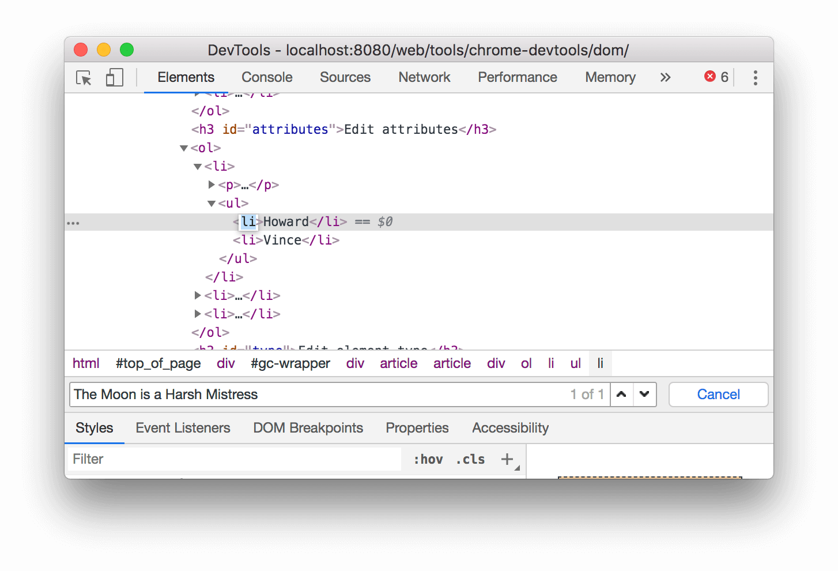Click the next search result arrow

645,395
